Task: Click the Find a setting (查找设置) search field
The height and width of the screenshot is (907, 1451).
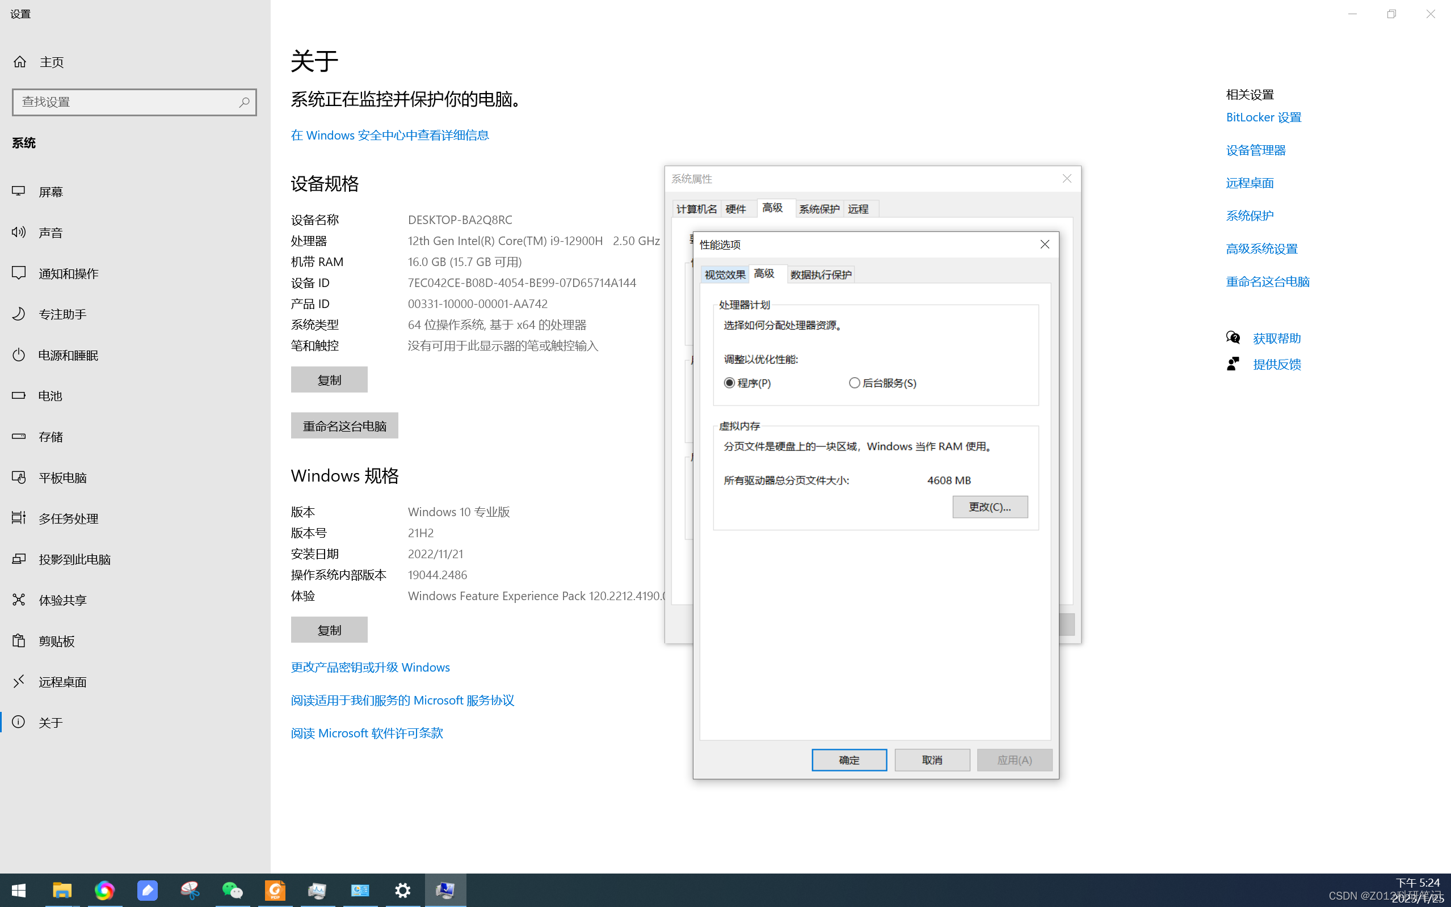Action: 126,102
